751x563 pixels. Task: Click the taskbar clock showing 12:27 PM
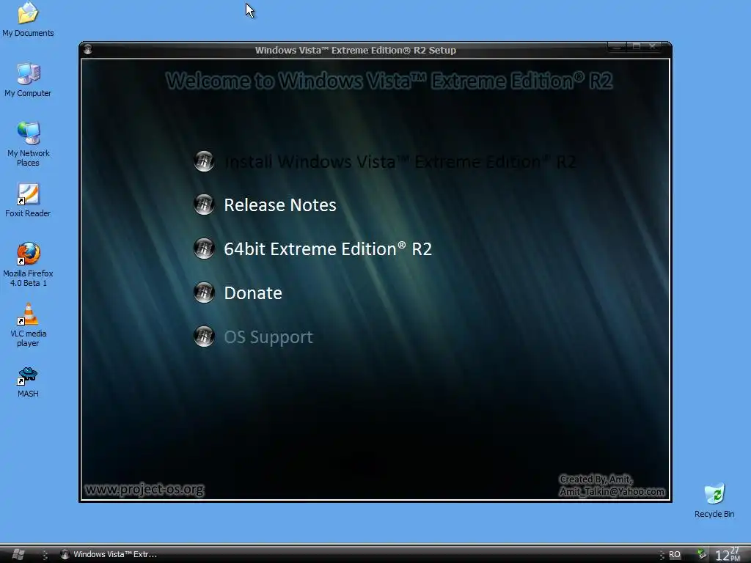[727, 554]
